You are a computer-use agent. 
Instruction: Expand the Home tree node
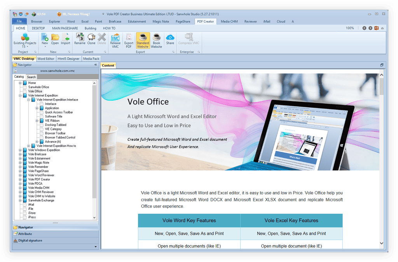pos(20,83)
